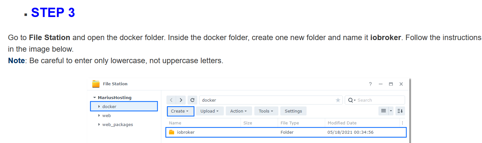Open the Action menu
Image resolution: width=482 pixels, height=143 pixels.
[x=239, y=111]
